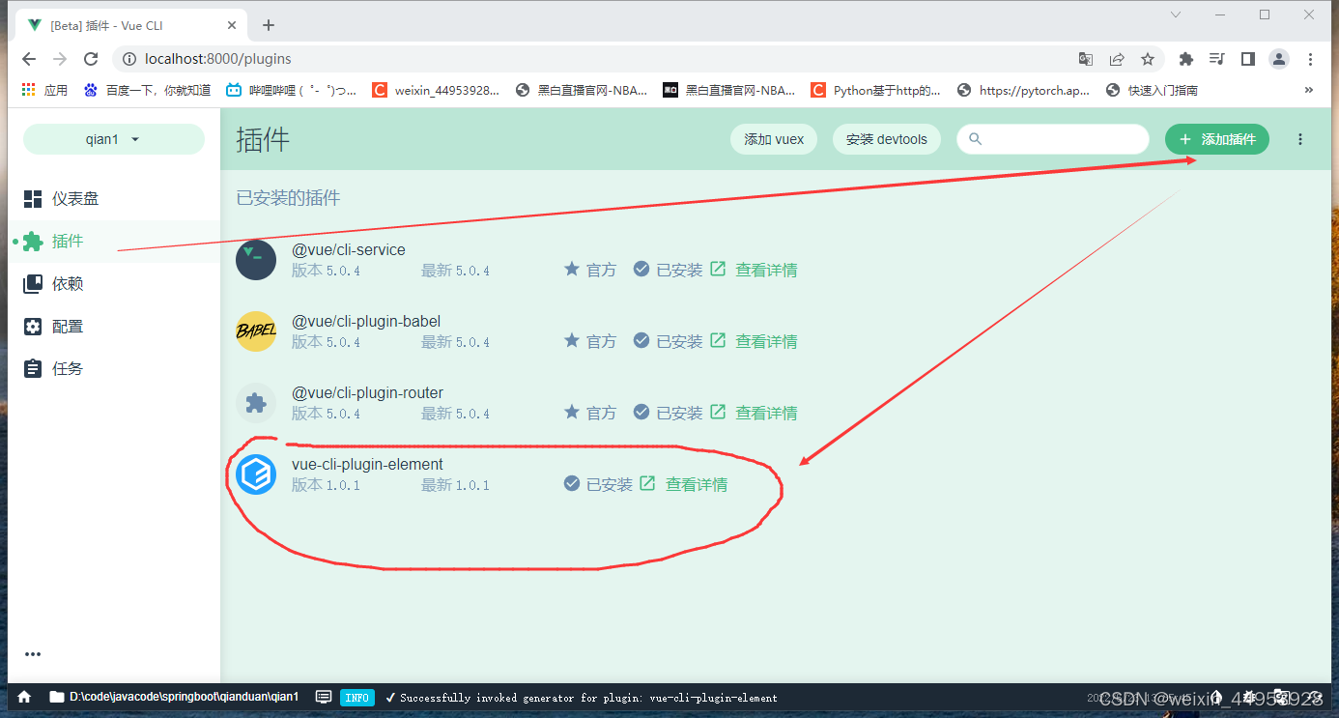This screenshot has width=1339, height=718.
Task: Click the @vue/cli-service plugin logo
Action: [256, 260]
